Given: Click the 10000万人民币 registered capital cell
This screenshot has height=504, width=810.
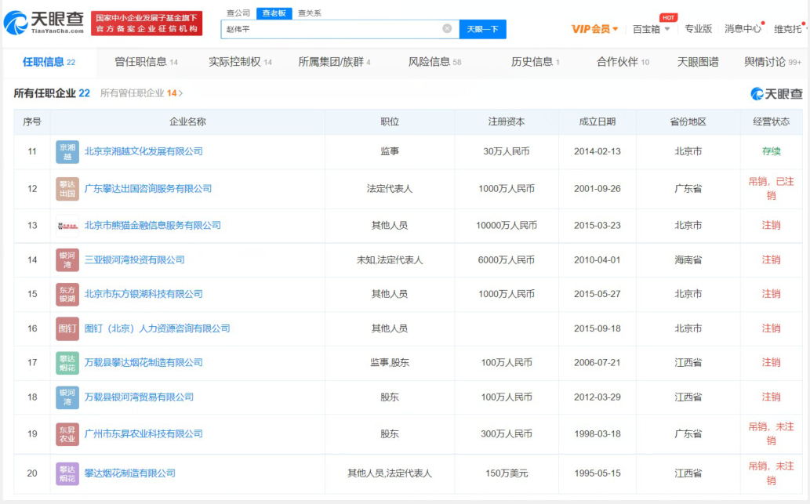Looking at the screenshot, I should tap(507, 225).
